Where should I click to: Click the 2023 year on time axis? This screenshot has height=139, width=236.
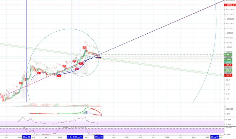pyautogui.click(x=153, y=137)
